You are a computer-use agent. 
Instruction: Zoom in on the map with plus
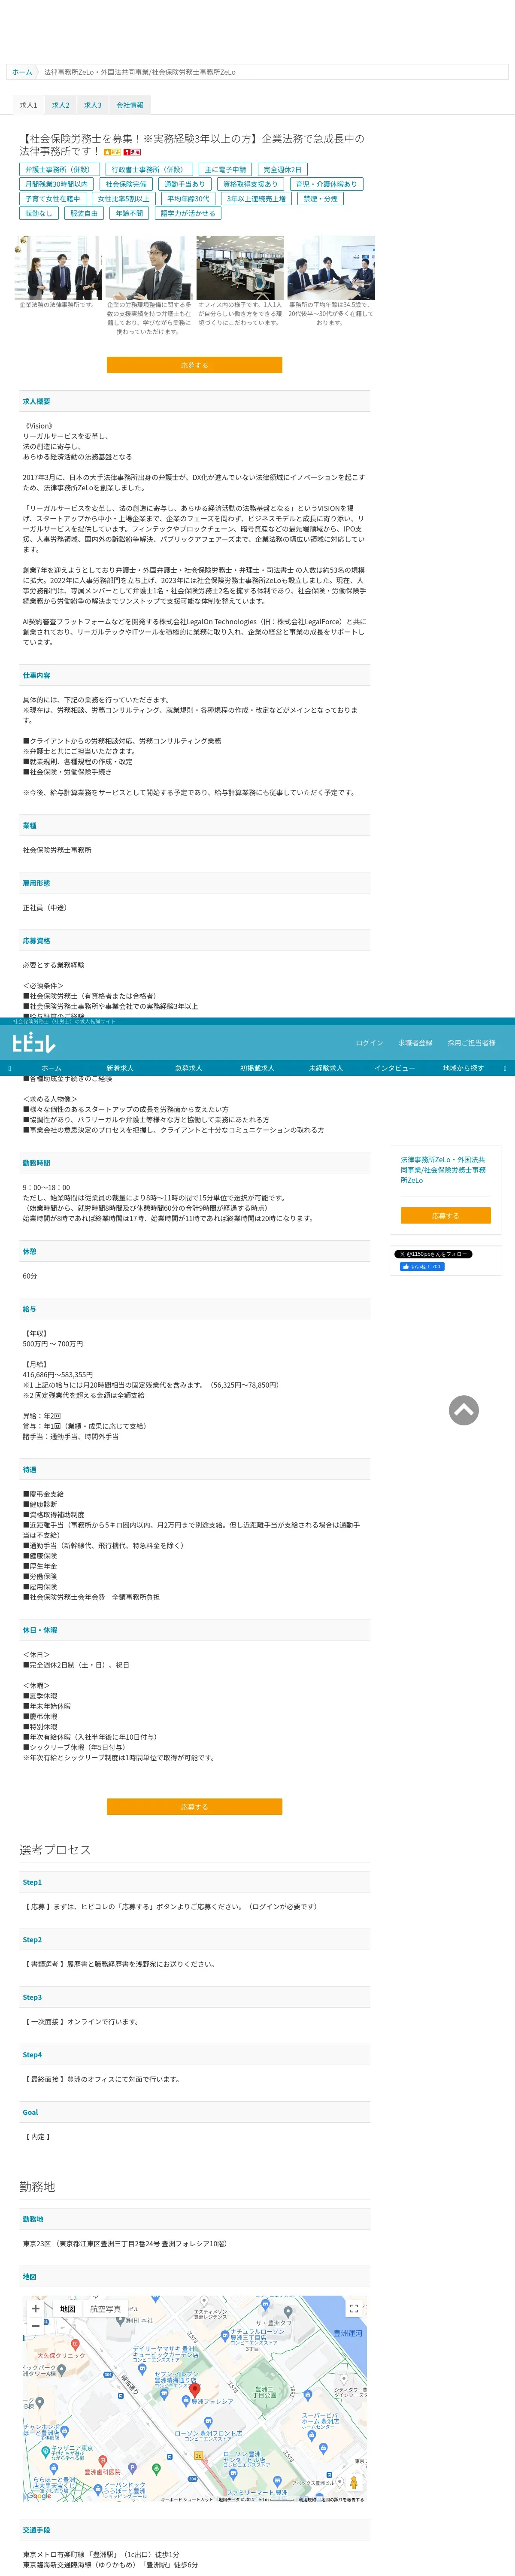[35, 2309]
